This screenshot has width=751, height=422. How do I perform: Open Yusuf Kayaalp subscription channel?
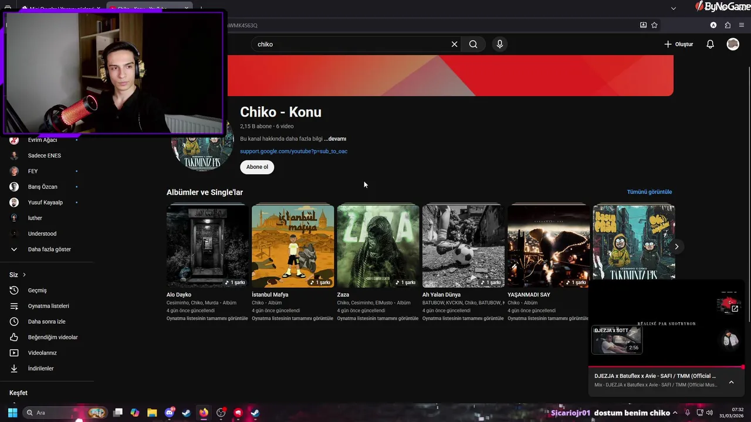point(45,202)
